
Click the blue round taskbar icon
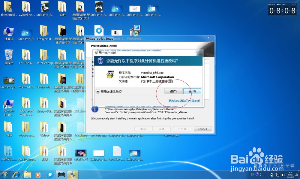pos(50,174)
